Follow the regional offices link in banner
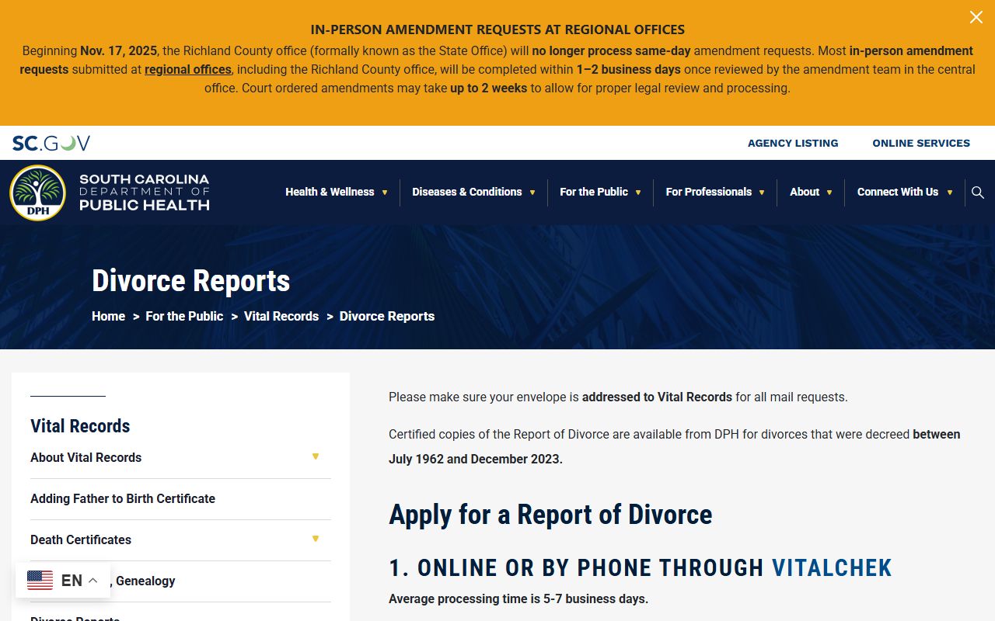995x621 pixels. coord(188,69)
